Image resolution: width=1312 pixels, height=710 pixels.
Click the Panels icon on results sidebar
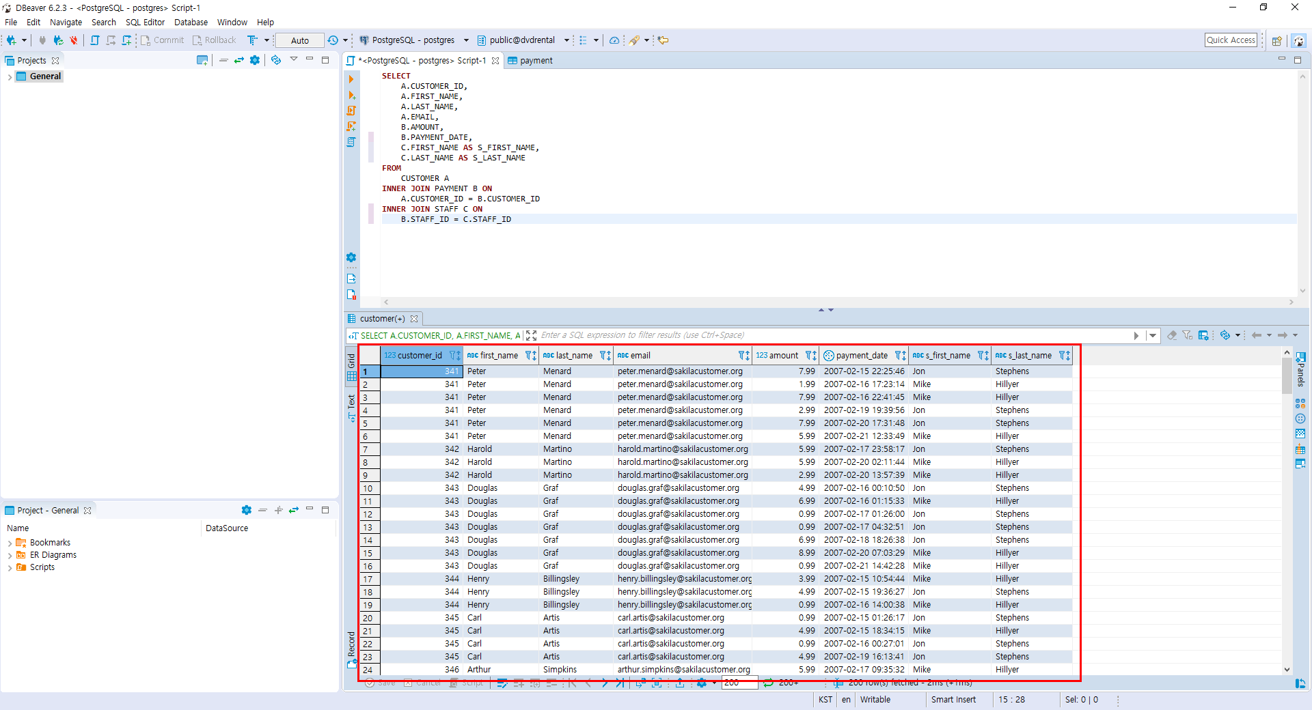pyautogui.click(x=1300, y=369)
